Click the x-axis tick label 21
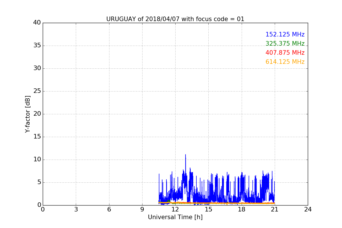This screenshot has width=342, height=228. 275,209
